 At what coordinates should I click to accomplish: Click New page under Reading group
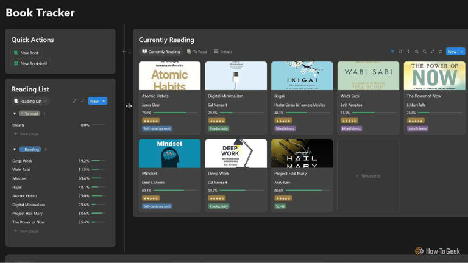click(x=26, y=231)
